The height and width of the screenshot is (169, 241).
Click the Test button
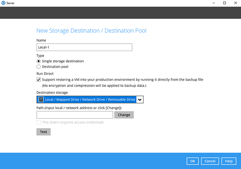tap(43, 132)
